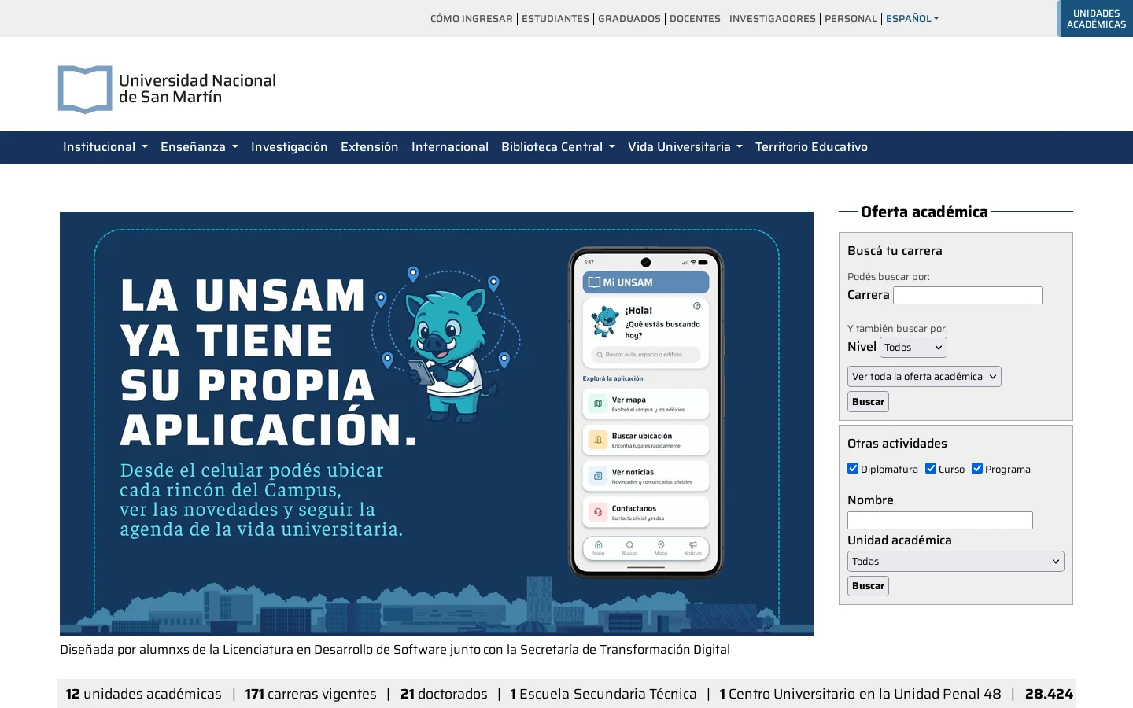Open the Nivel dropdown set to Todos
This screenshot has width=1133, height=708.
(x=913, y=347)
